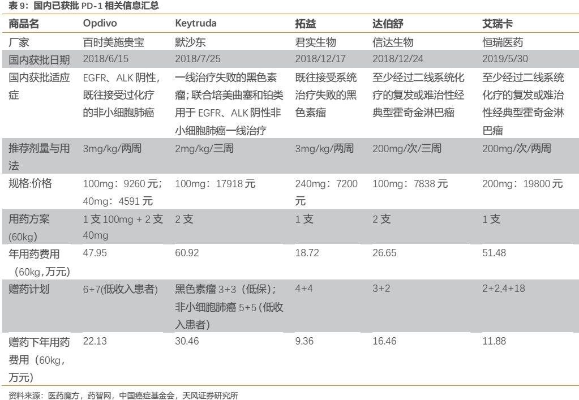
Task: Select the "达伯舒" column header
Action: [388, 24]
